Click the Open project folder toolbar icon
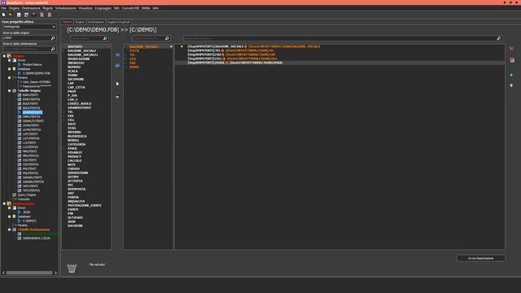Viewport: 521px width, 293px height. coord(11,15)
